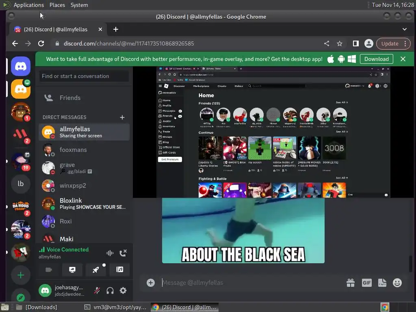Click the Windows download icon in banner

[x=352, y=59]
